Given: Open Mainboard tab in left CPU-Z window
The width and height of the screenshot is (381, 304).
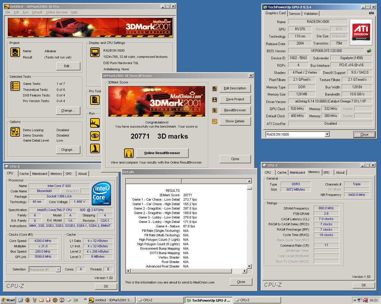Looking at the screenshot, I should tap(40, 174).
